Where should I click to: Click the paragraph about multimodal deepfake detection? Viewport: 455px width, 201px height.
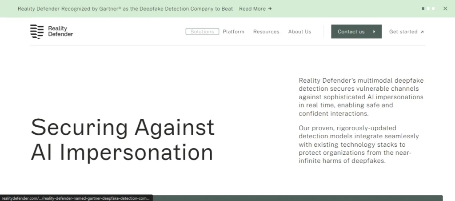pos(361,97)
